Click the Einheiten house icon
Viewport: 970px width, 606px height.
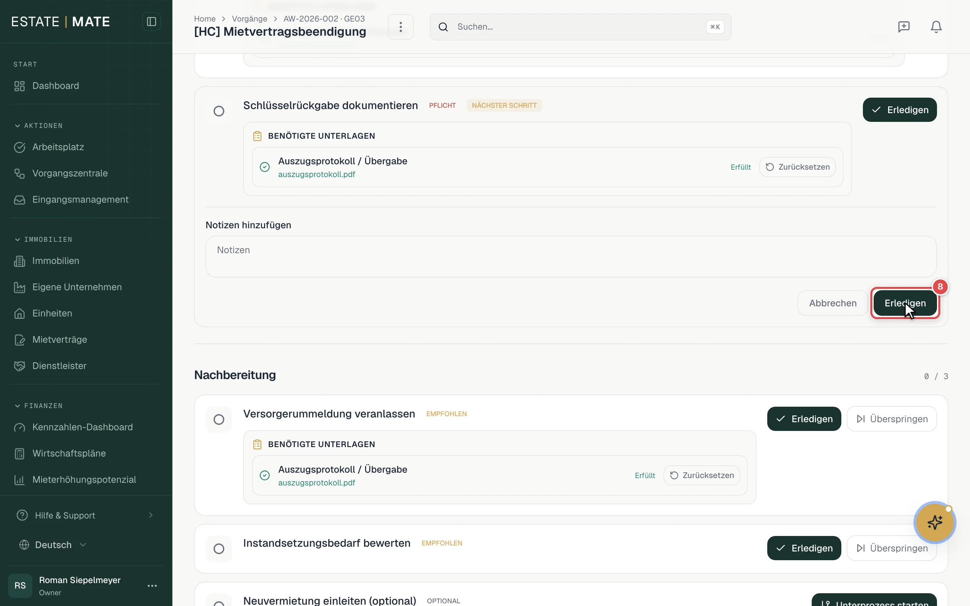pos(20,313)
